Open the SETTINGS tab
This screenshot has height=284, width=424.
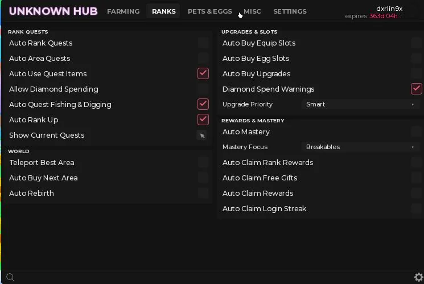pyautogui.click(x=290, y=11)
